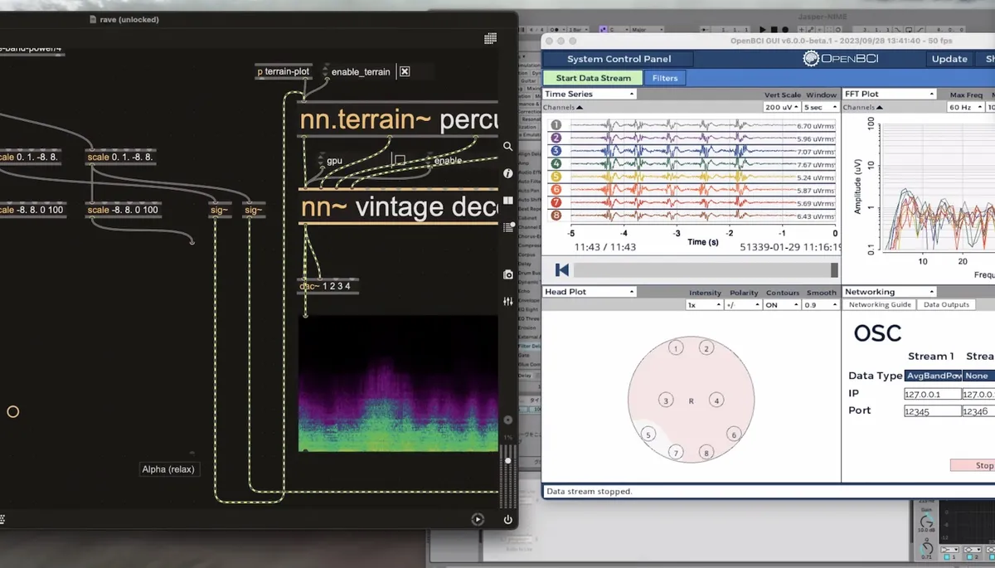
Task: Switch to the Data Outputs tab
Action: click(946, 304)
